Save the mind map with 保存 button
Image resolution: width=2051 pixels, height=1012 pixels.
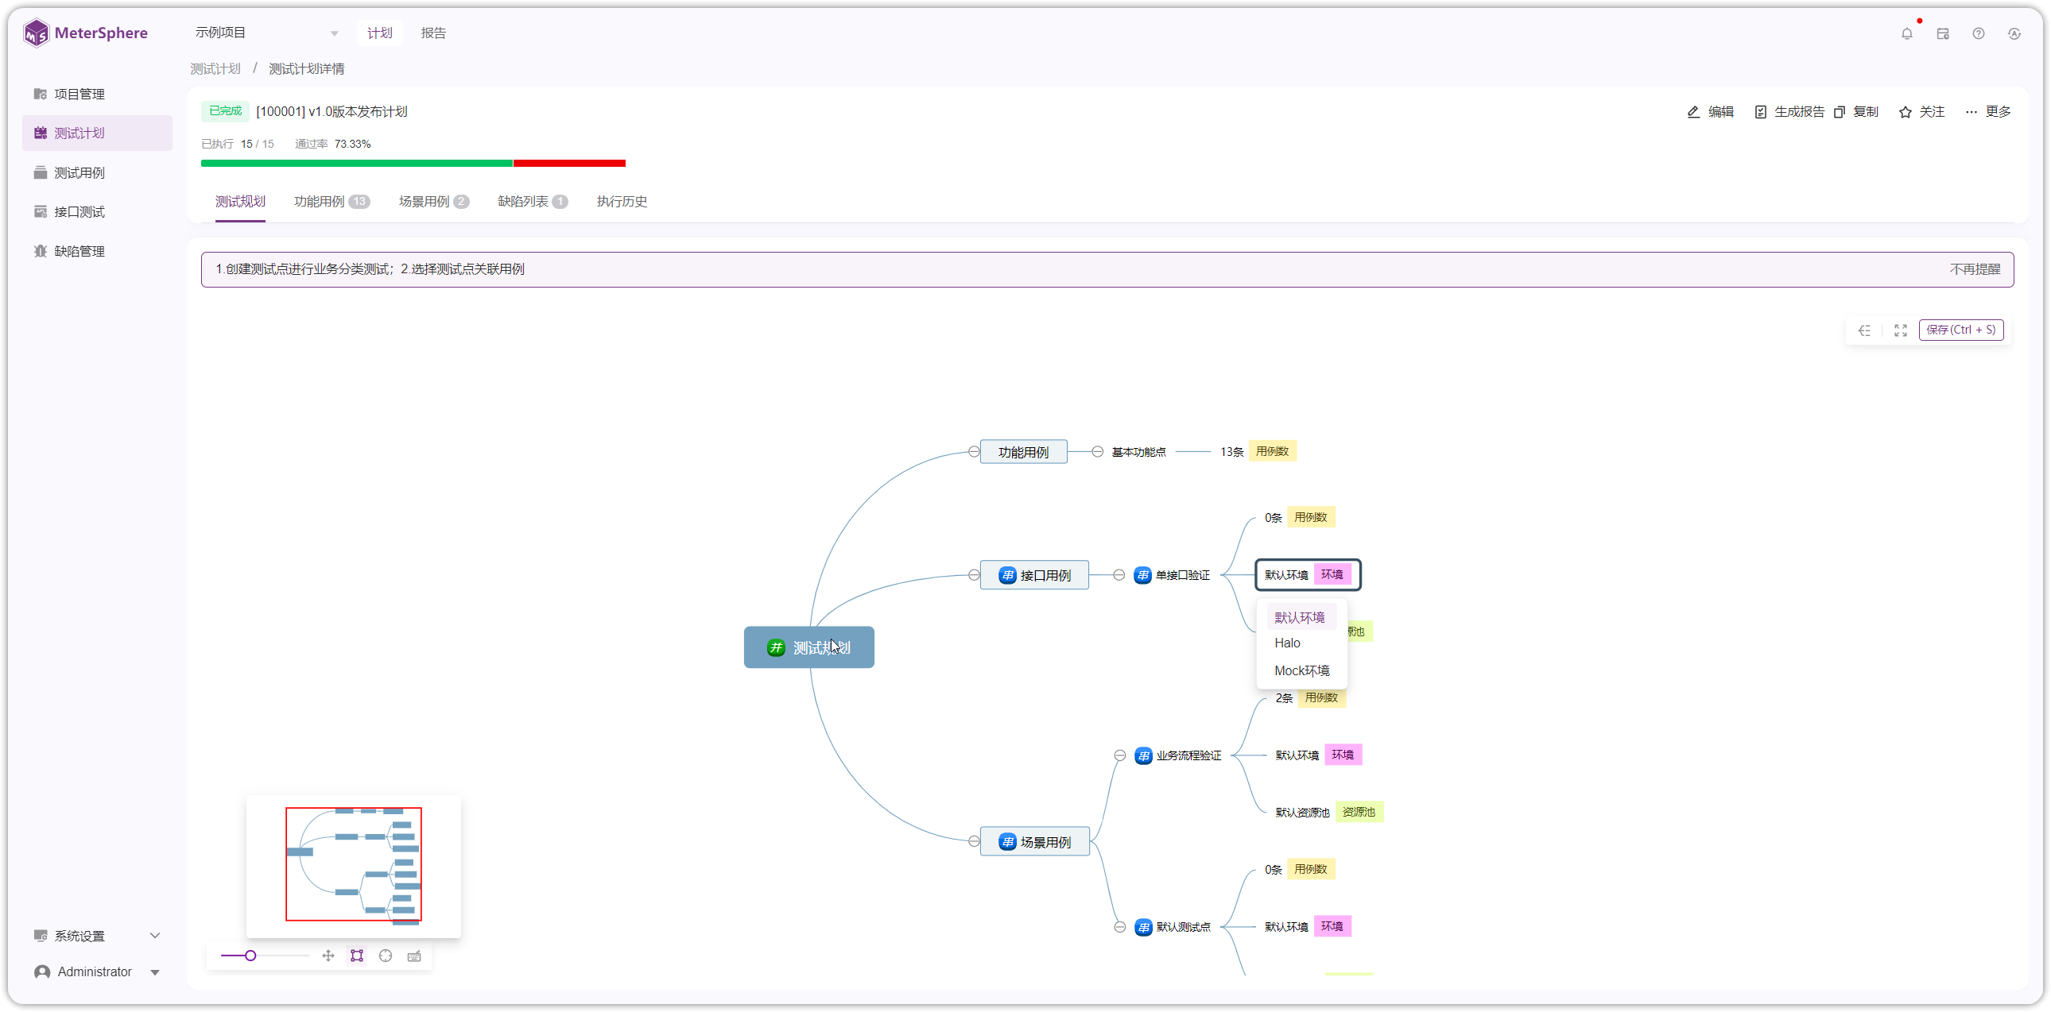(1960, 330)
